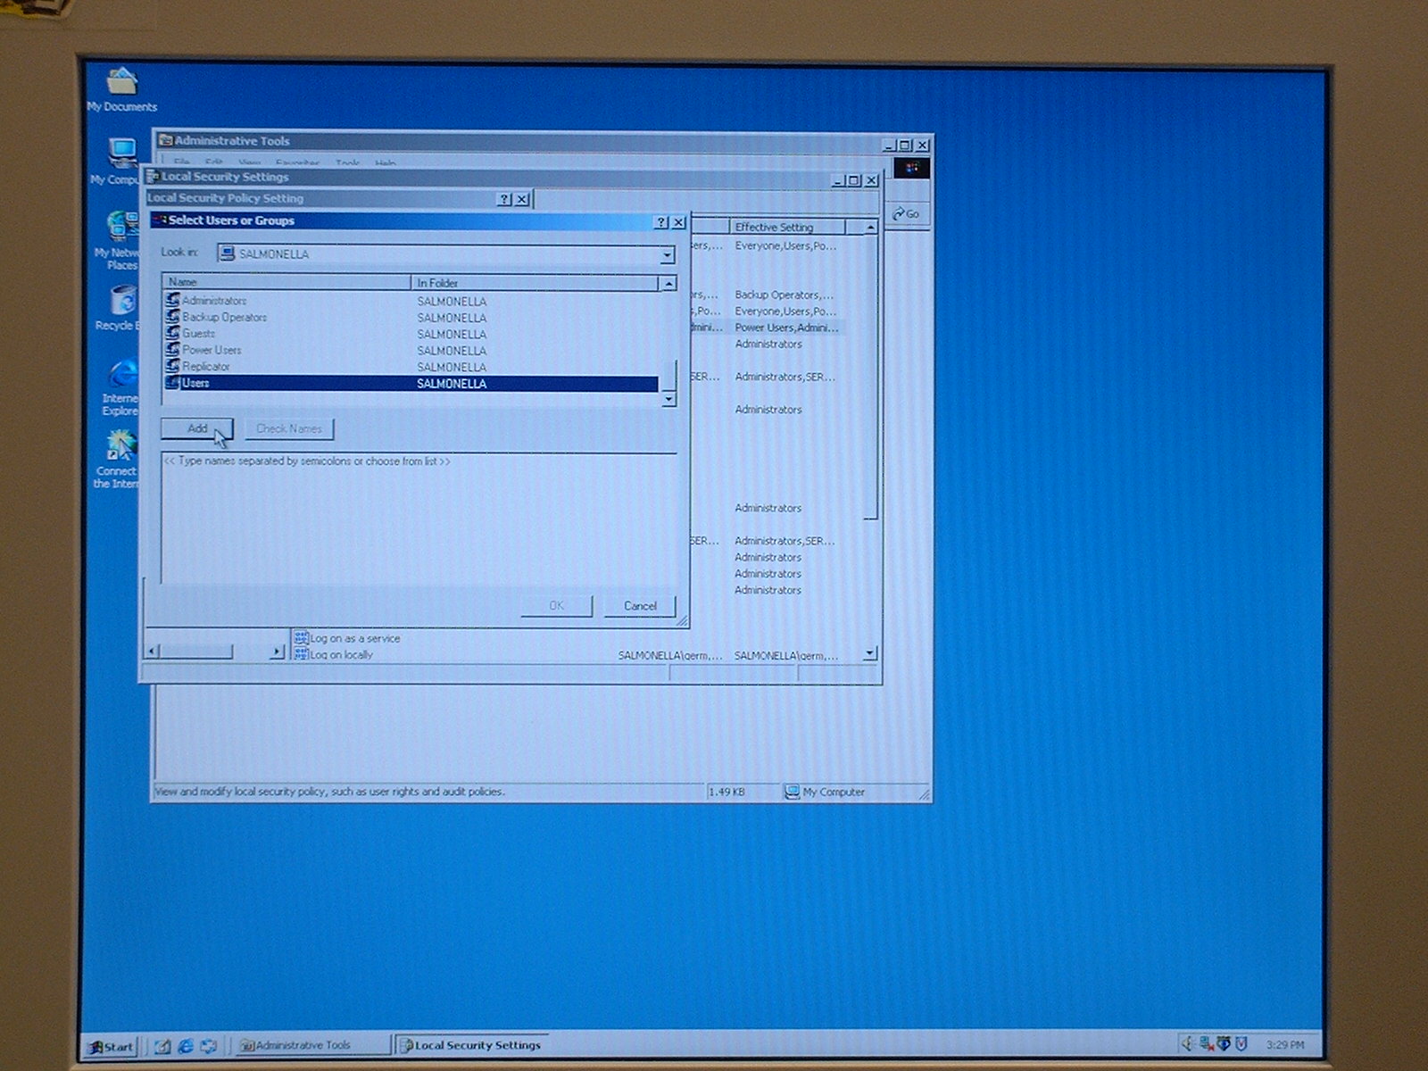
Task: Click the Show Desktop quick launch icon
Action: pyautogui.click(x=162, y=1046)
